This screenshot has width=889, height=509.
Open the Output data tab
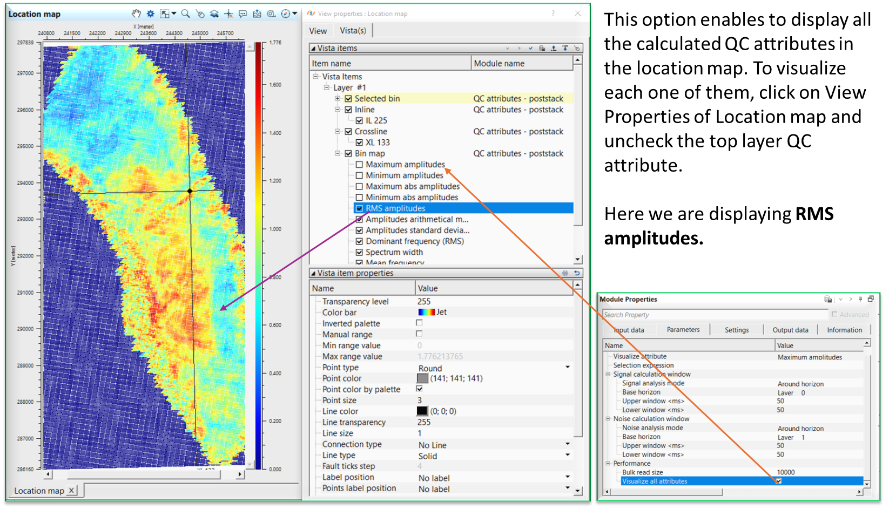790,330
